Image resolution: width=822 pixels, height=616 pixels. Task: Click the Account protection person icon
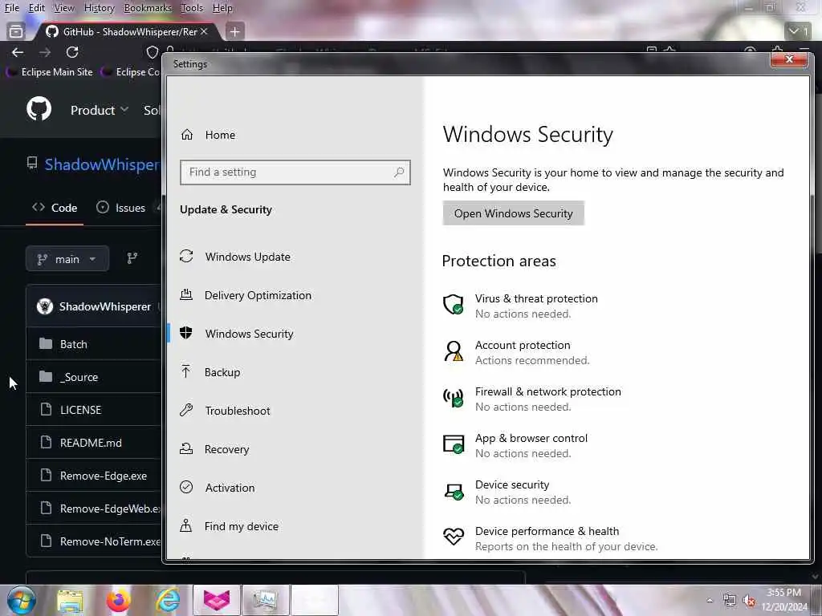454,351
